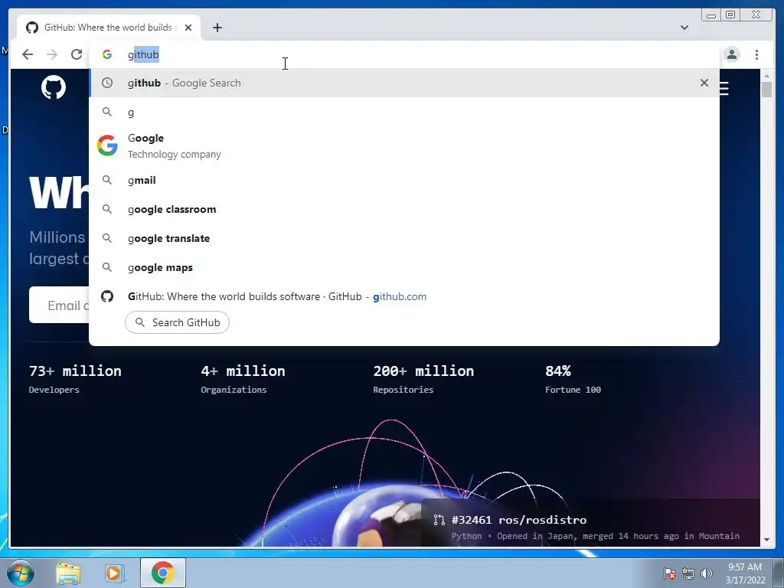
Task: Click the clock icon beside github suggestion
Action: [107, 83]
